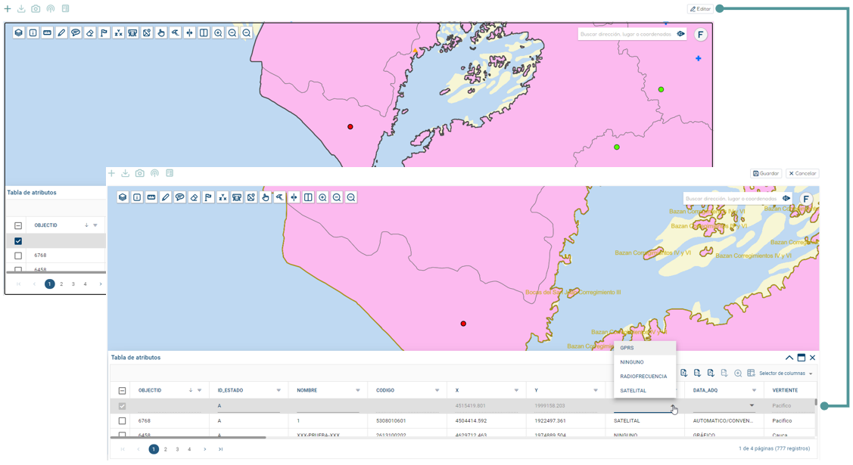
Task: Click download icon above front map
Action: pos(125,173)
